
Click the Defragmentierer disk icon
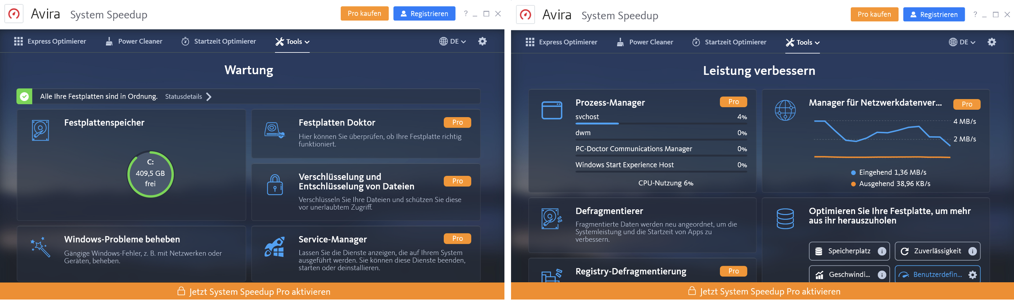click(x=551, y=218)
